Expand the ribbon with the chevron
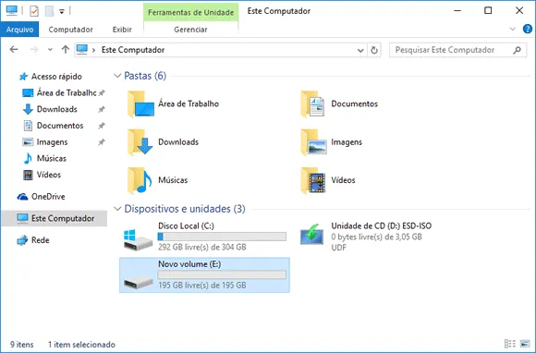The height and width of the screenshot is (353, 536). (x=512, y=29)
